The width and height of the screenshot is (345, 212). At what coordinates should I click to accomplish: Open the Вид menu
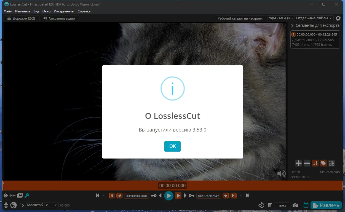click(36, 11)
